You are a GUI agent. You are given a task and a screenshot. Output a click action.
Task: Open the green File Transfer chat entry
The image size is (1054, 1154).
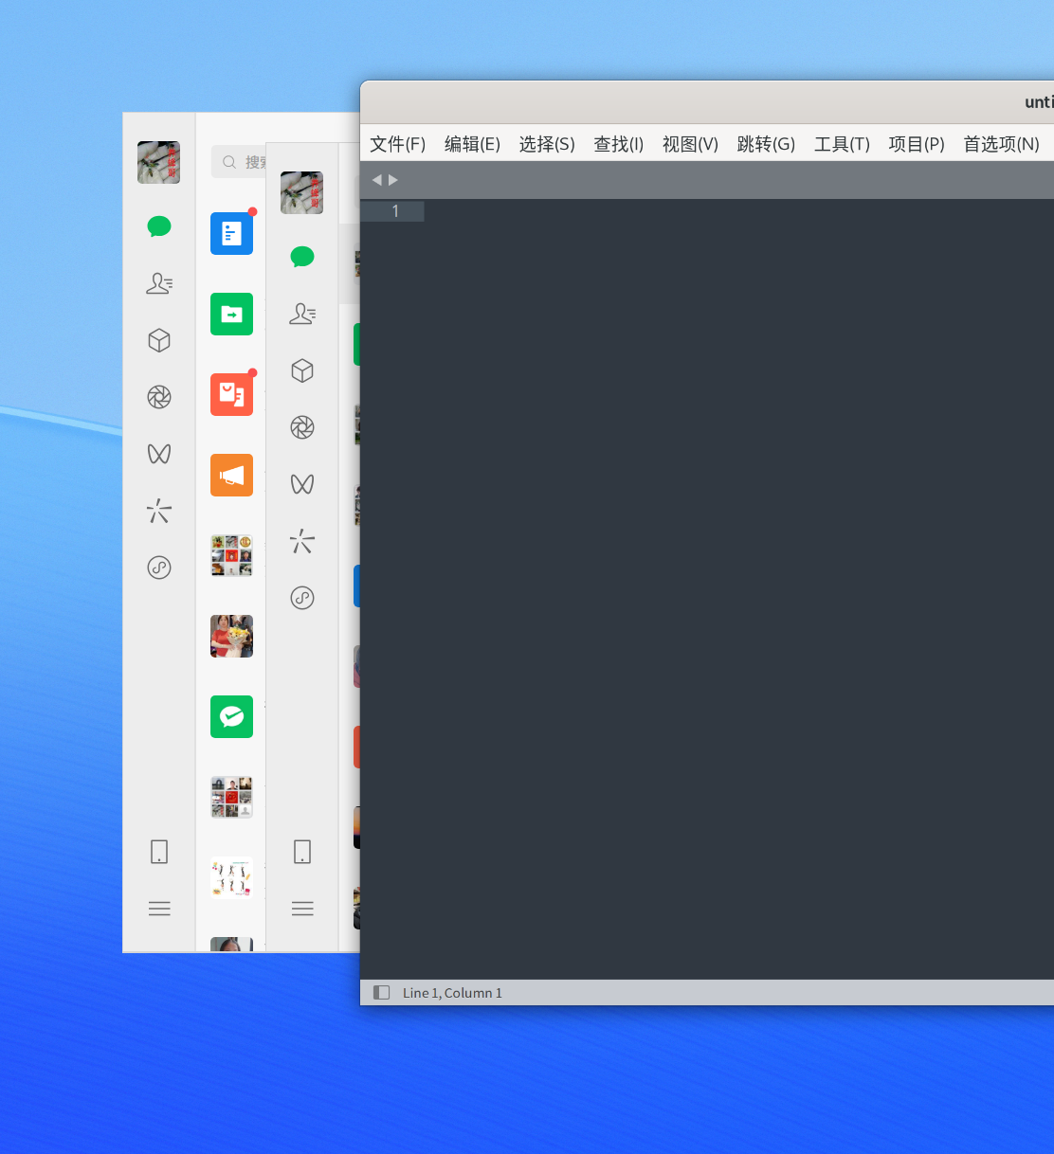(x=231, y=314)
